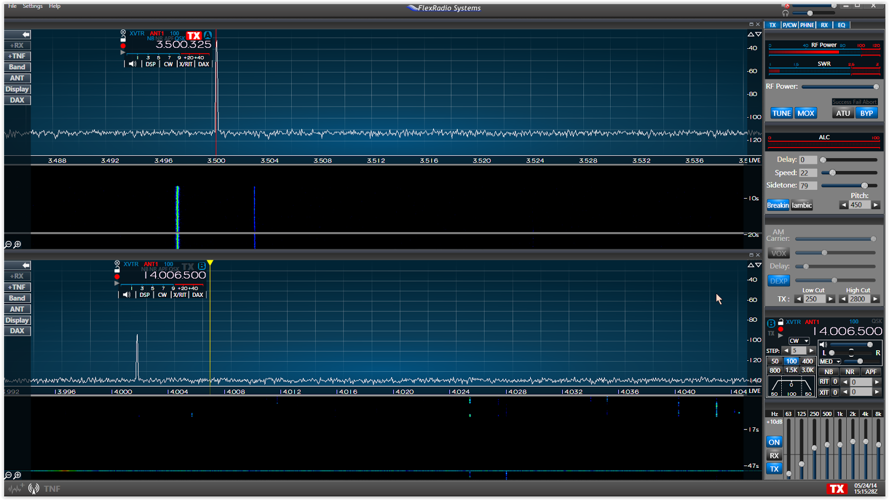This screenshot has width=889, height=500.
Task: Toggle the equalizer ON button
Action: [774, 442]
